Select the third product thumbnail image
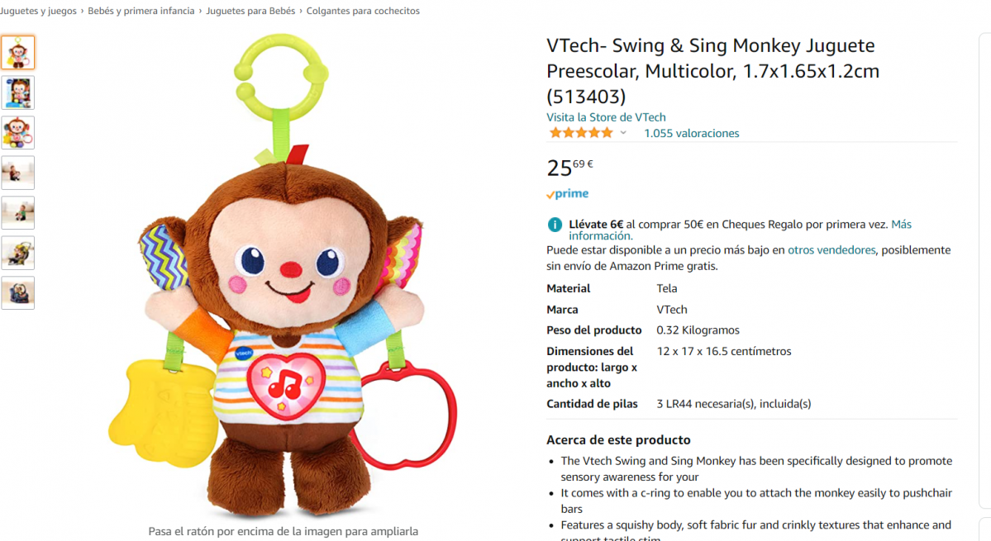This screenshot has width=991, height=541. 17,133
